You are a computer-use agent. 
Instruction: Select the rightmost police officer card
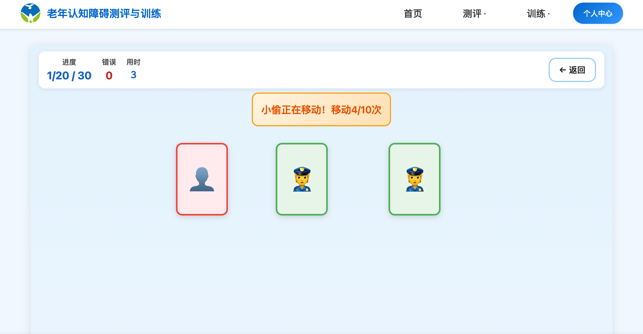(414, 179)
